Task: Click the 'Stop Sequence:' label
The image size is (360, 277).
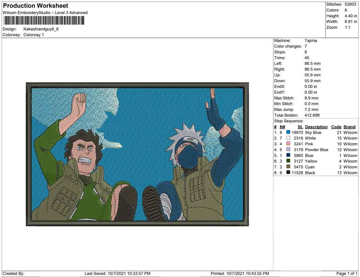Action: [x=289, y=121]
